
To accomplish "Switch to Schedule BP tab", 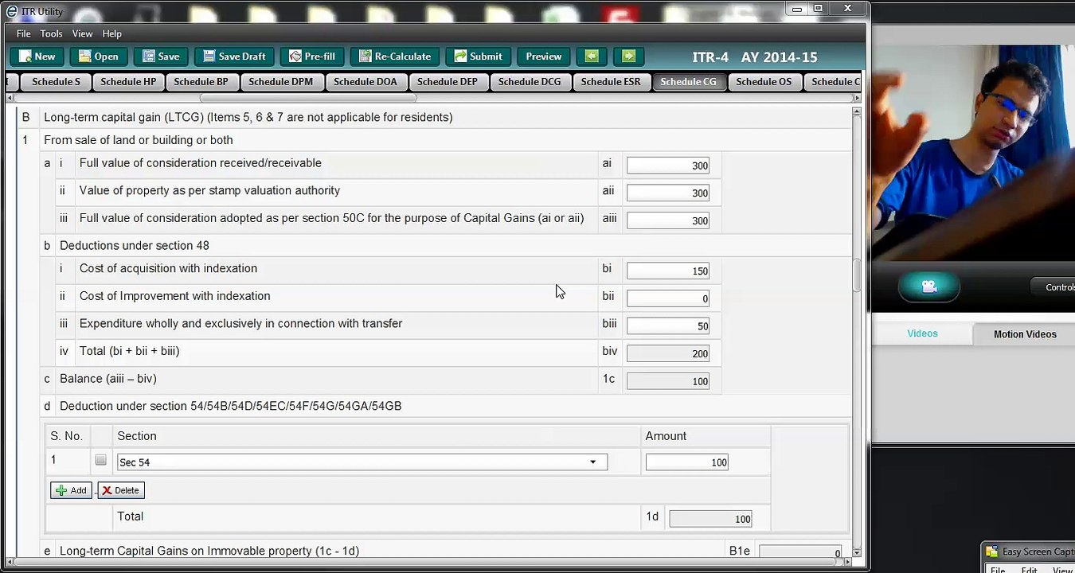I will pos(201,82).
